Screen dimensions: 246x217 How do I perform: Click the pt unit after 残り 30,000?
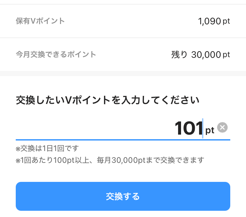tap(226, 54)
